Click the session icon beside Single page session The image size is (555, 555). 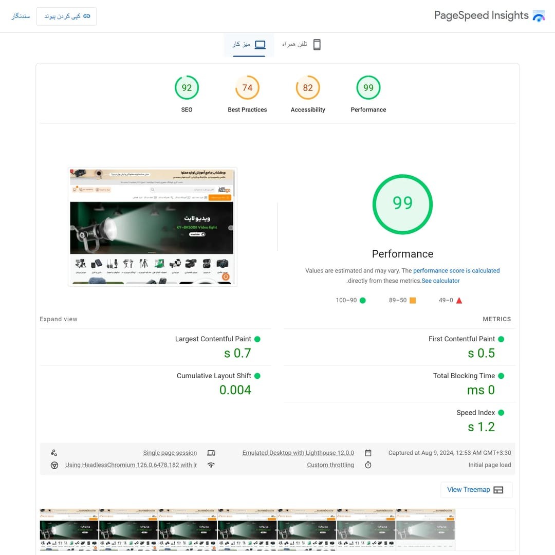54,453
